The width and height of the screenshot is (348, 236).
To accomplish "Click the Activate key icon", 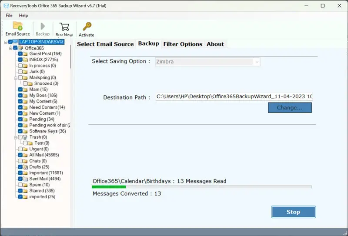I will coord(87,27).
